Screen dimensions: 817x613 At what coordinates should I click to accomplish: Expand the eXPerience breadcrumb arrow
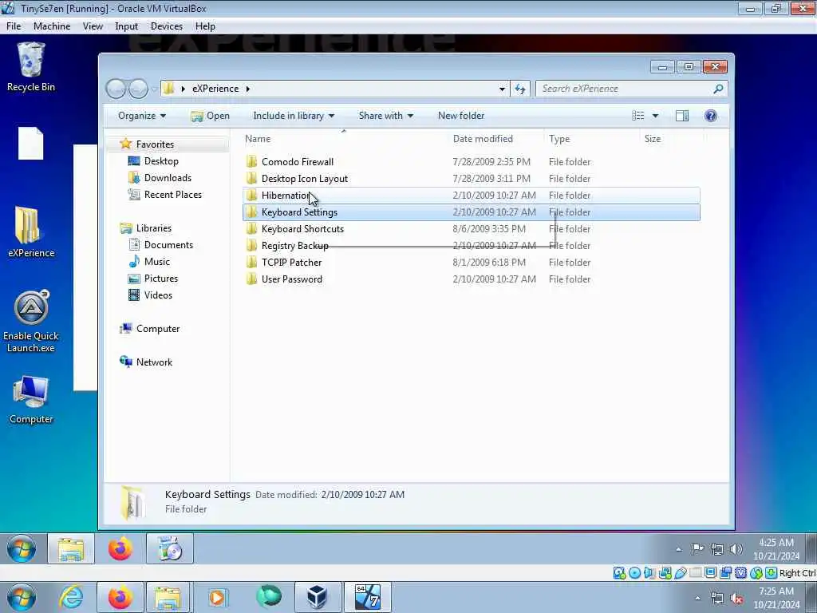click(248, 89)
